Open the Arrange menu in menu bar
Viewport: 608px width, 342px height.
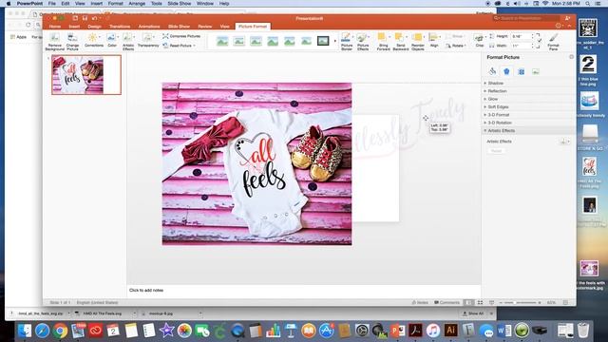pos(137,4)
